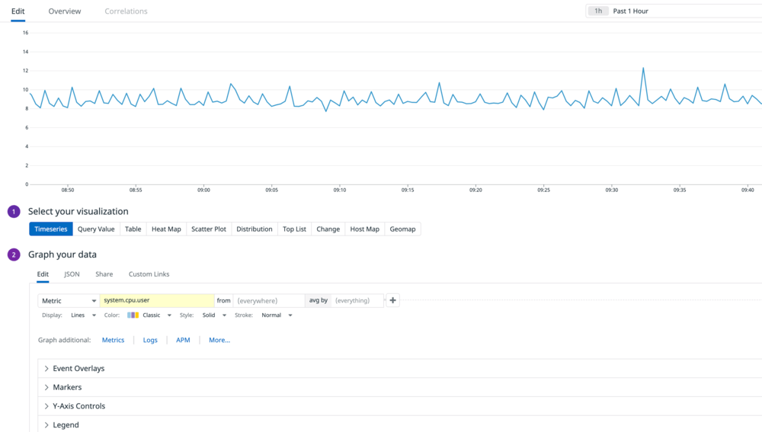Click the avg by aggregator label

(319, 300)
